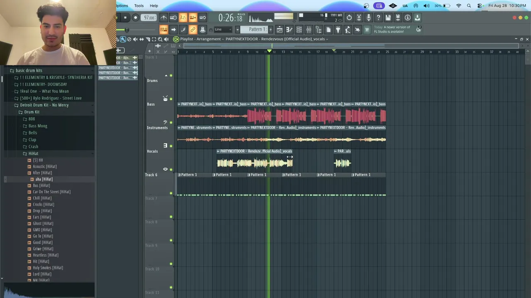Open the Line snap dropdown
This screenshot has height=298, width=531.
pos(223,29)
